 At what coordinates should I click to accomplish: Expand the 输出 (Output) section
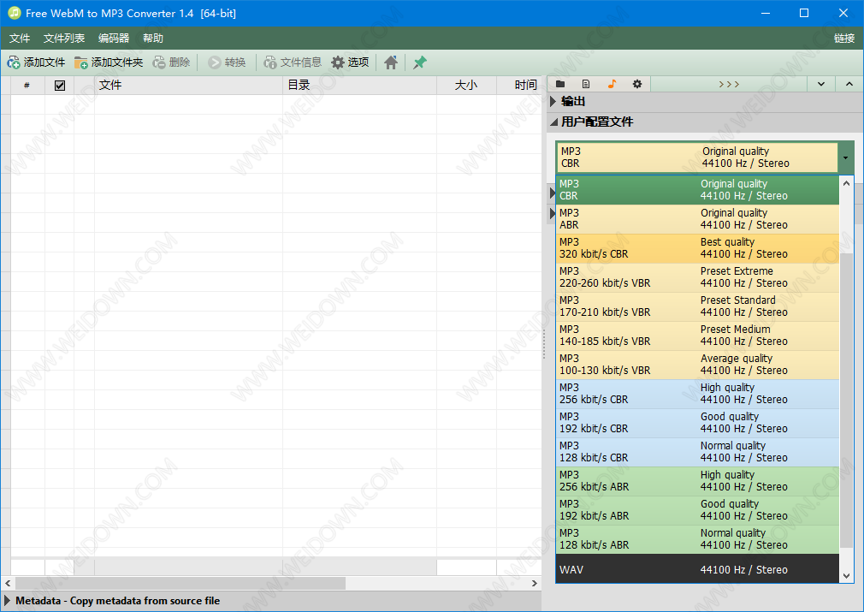[553, 102]
